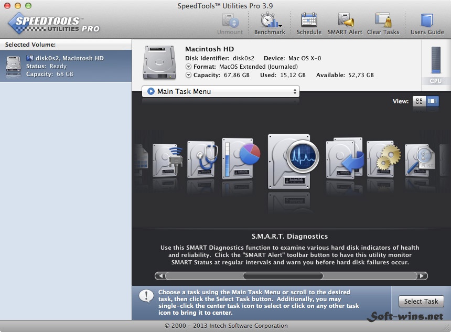The height and width of the screenshot is (332, 451).
Task: Open the Main Task Menu dropdown
Action: click(221, 91)
